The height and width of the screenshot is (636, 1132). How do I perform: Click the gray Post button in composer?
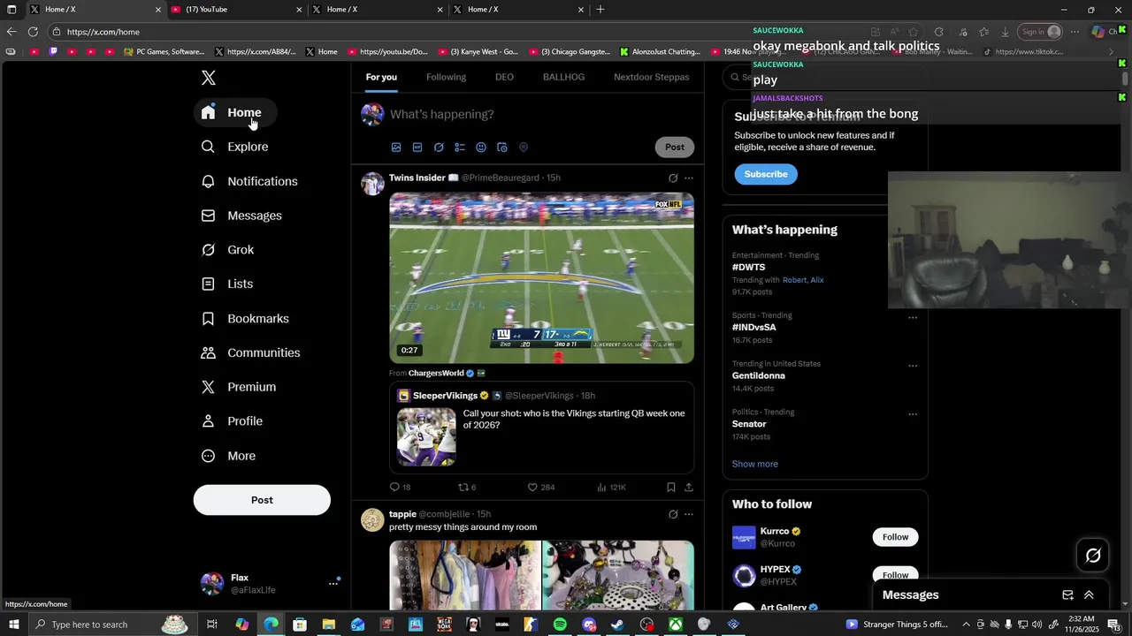tap(675, 147)
